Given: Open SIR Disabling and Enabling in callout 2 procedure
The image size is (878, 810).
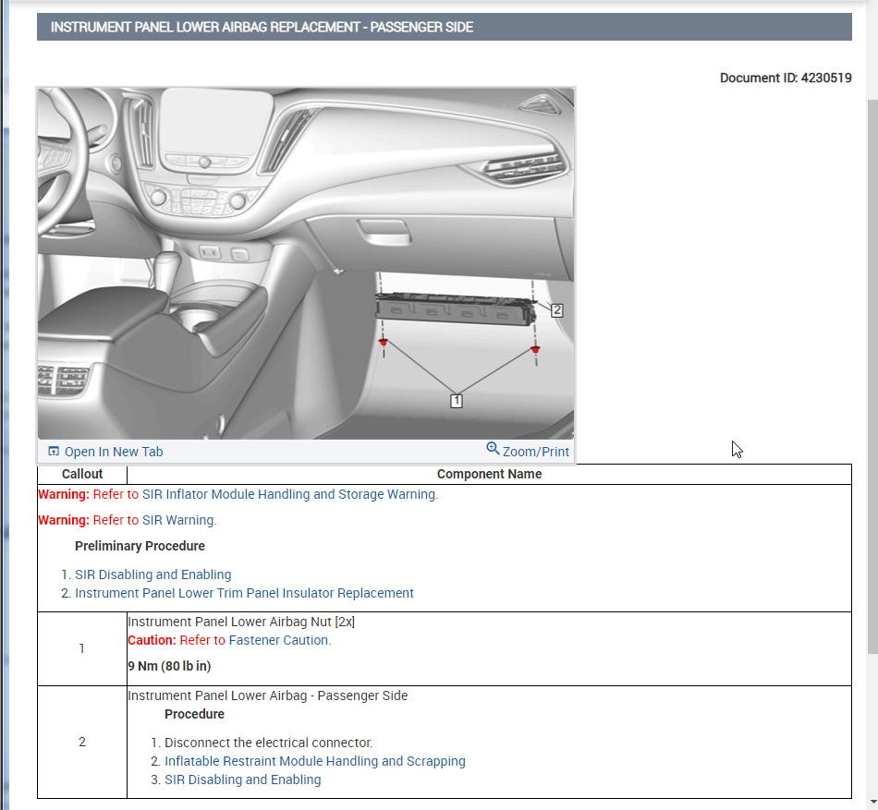Looking at the screenshot, I should 242,780.
